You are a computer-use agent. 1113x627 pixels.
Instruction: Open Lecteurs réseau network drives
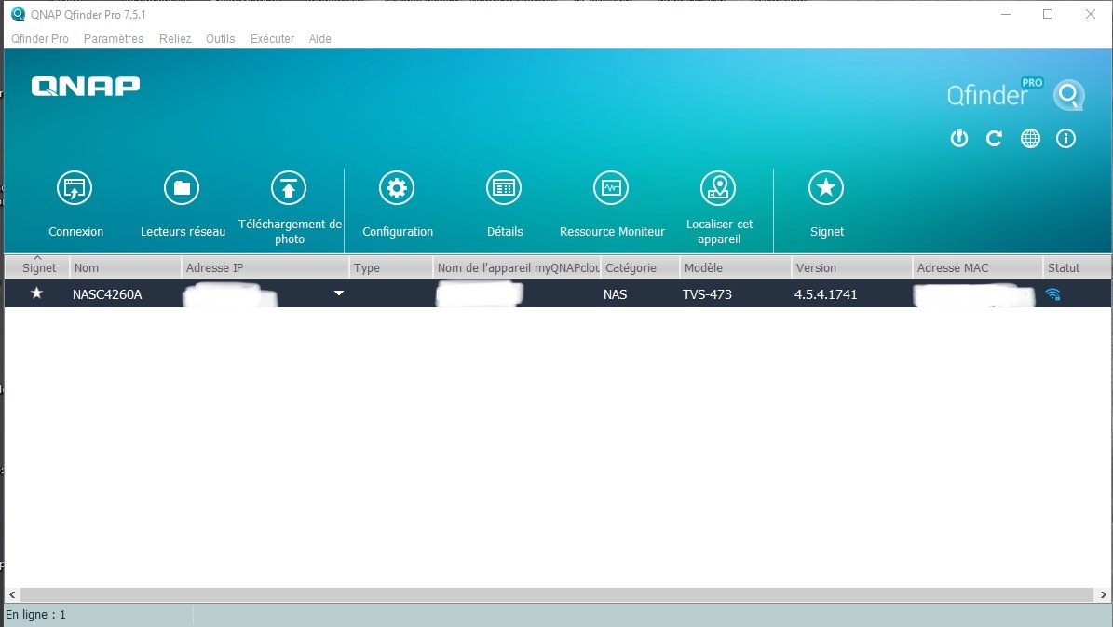[x=182, y=188]
